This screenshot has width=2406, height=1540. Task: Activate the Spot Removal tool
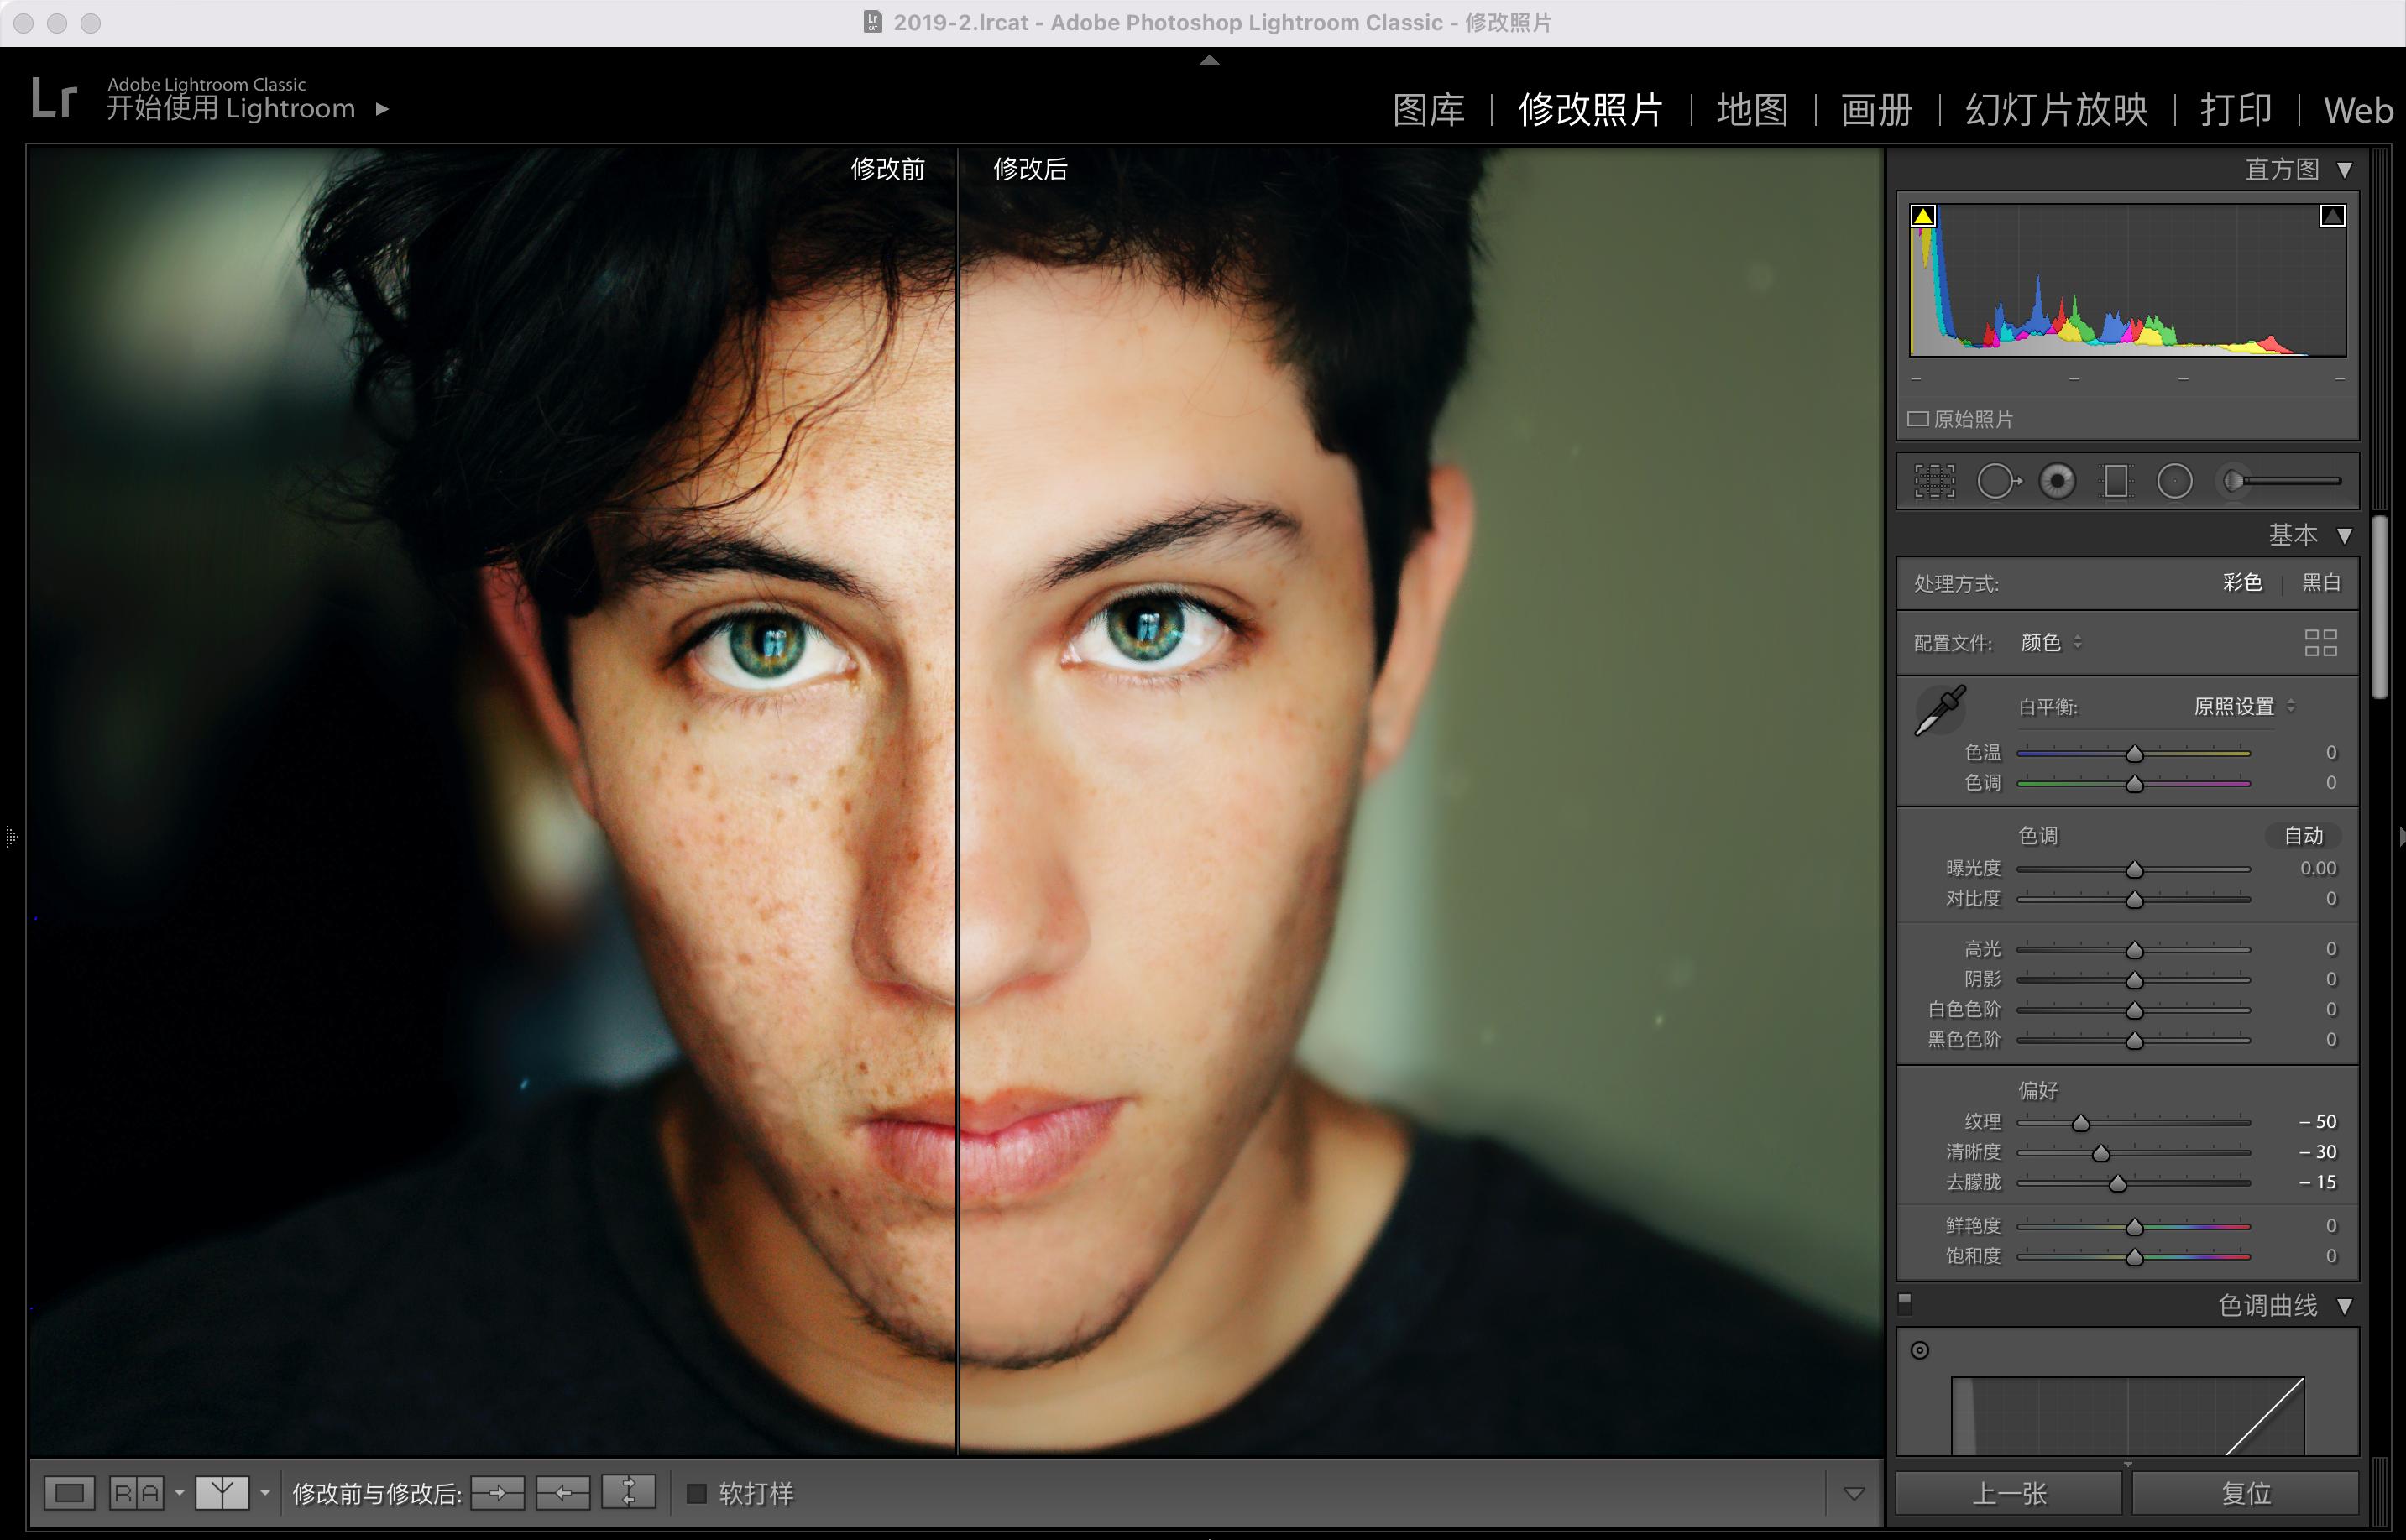(1997, 481)
